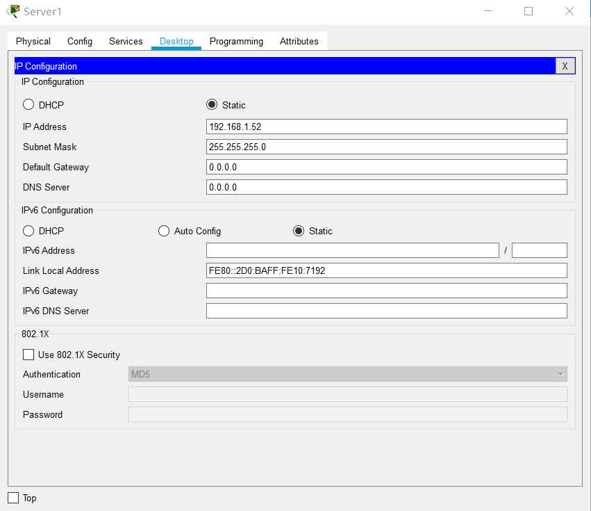Image resolution: width=591 pixels, height=511 pixels.
Task: Click the Link Local Address field
Action: [x=386, y=270]
